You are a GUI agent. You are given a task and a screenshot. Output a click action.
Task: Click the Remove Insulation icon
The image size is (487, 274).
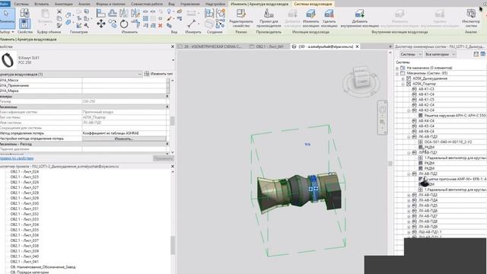[329, 14]
